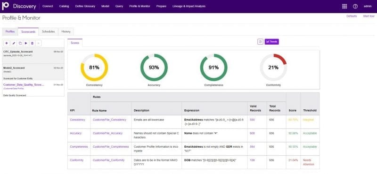Run scorecard with play icon
Screen dimensions: 377x174
(26, 43)
